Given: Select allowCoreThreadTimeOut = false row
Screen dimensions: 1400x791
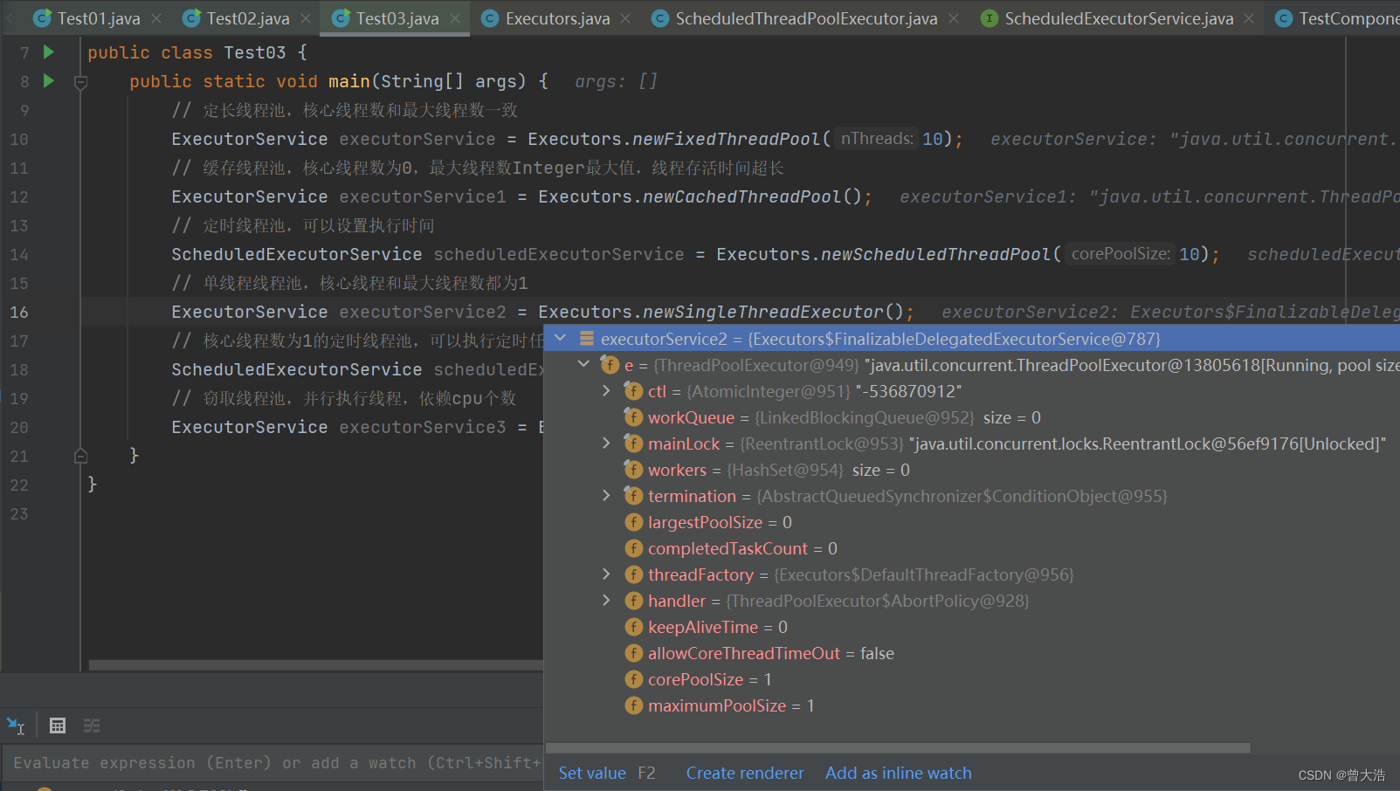Looking at the screenshot, I should [x=971, y=653].
